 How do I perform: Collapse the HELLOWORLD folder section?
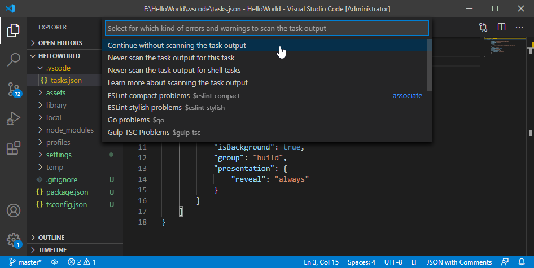(59, 55)
